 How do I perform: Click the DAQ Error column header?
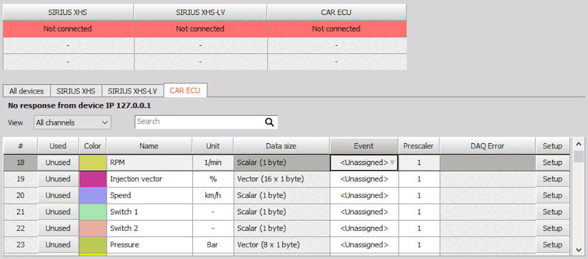tap(487, 146)
